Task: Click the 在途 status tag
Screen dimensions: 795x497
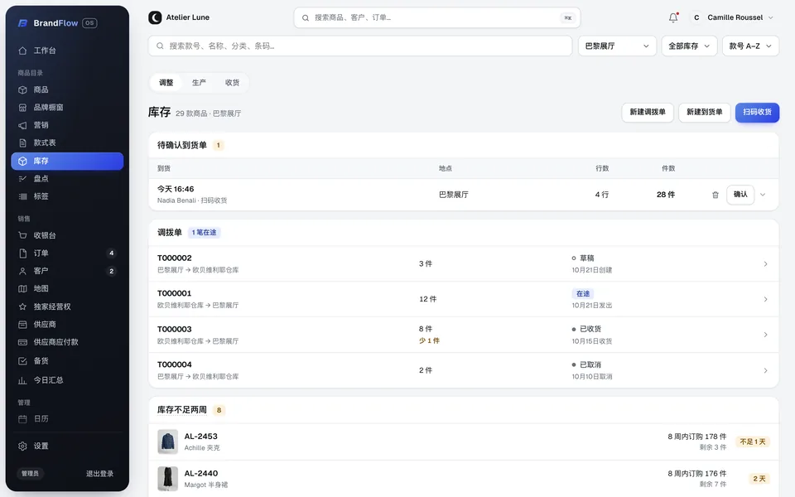Action: (x=582, y=293)
